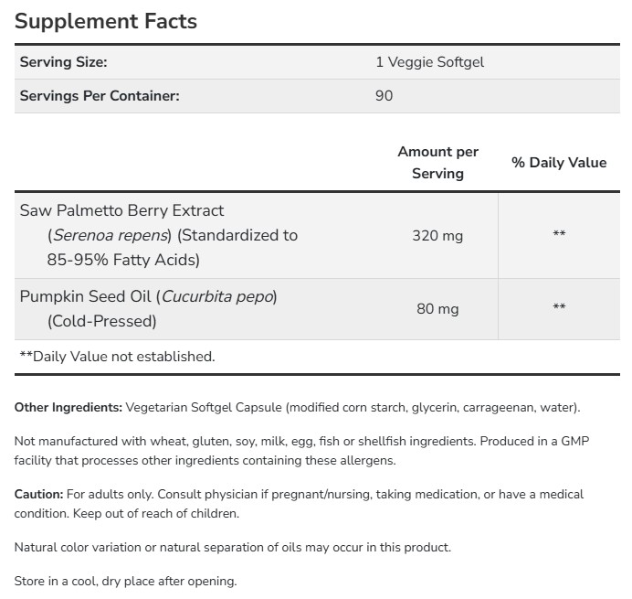Click the italic Serenoa repens text
The height and width of the screenshot is (599, 632).
click(x=109, y=235)
